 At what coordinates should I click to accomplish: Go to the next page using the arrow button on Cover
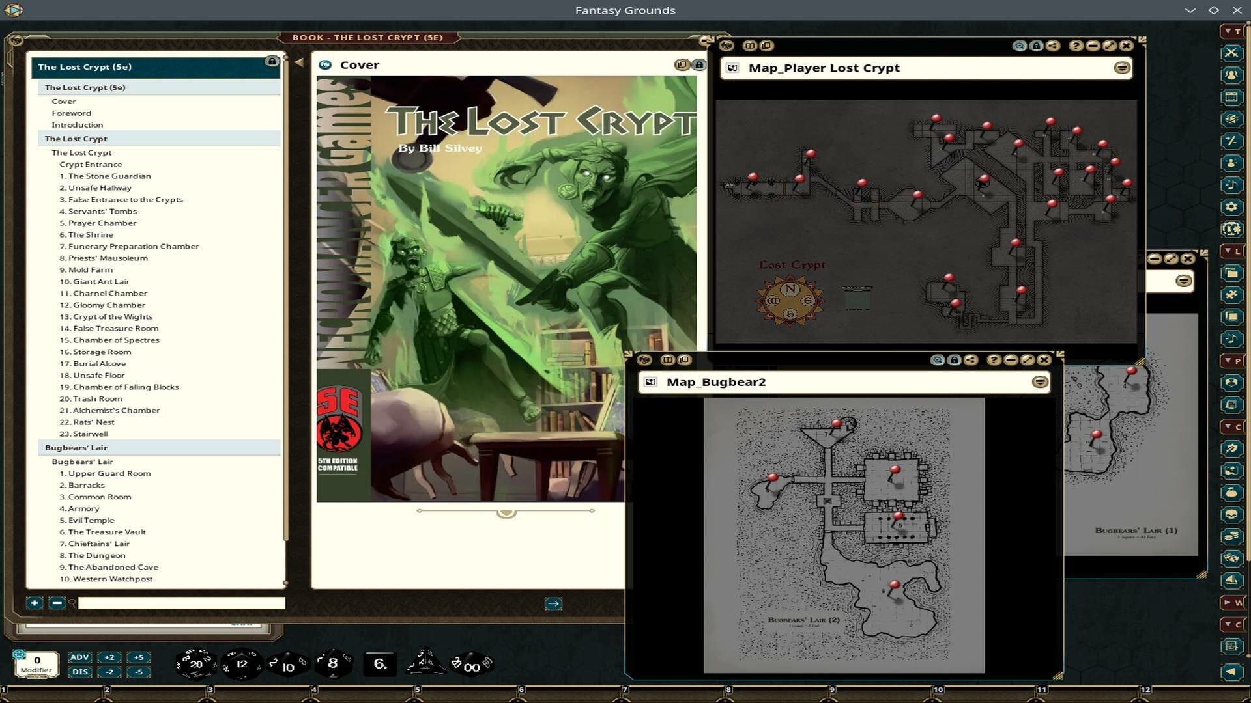[553, 603]
